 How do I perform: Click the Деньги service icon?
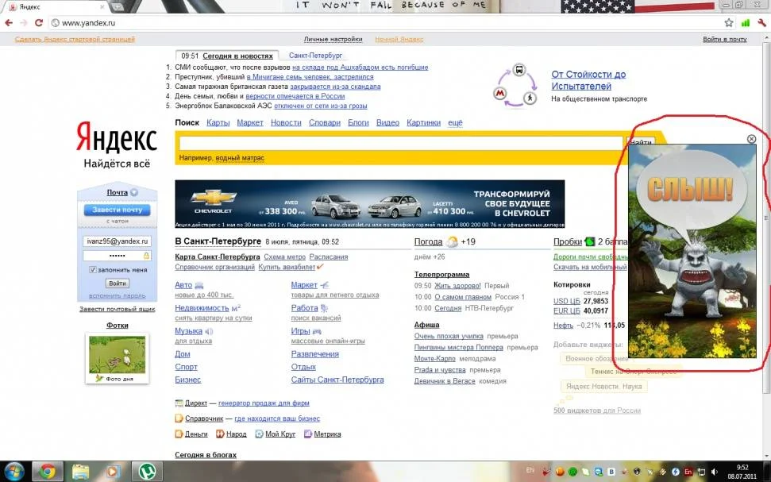[x=179, y=434]
